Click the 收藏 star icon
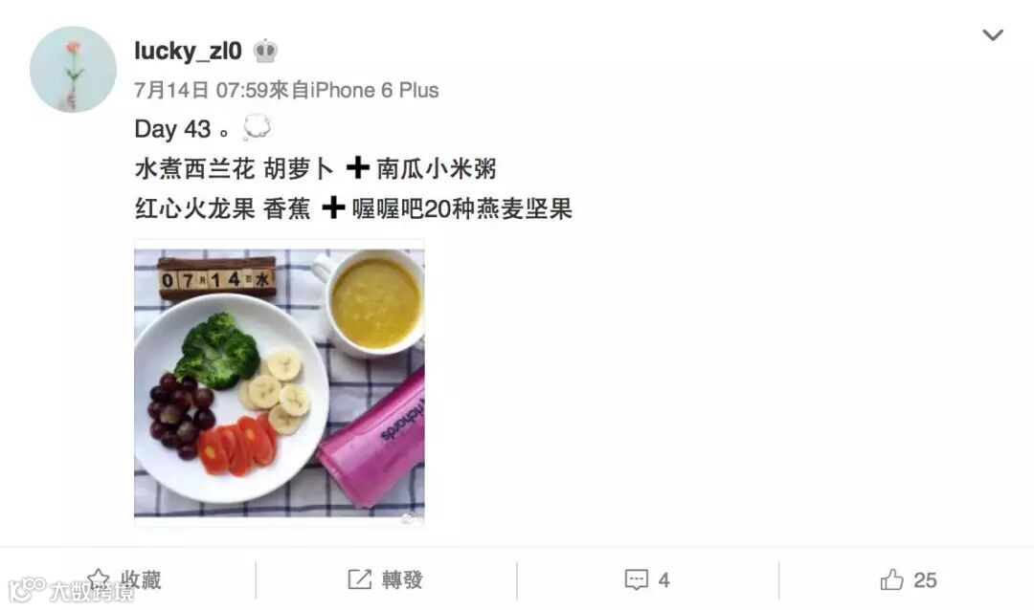The height and width of the screenshot is (610, 1034). pyautogui.click(x=99, y=579)
